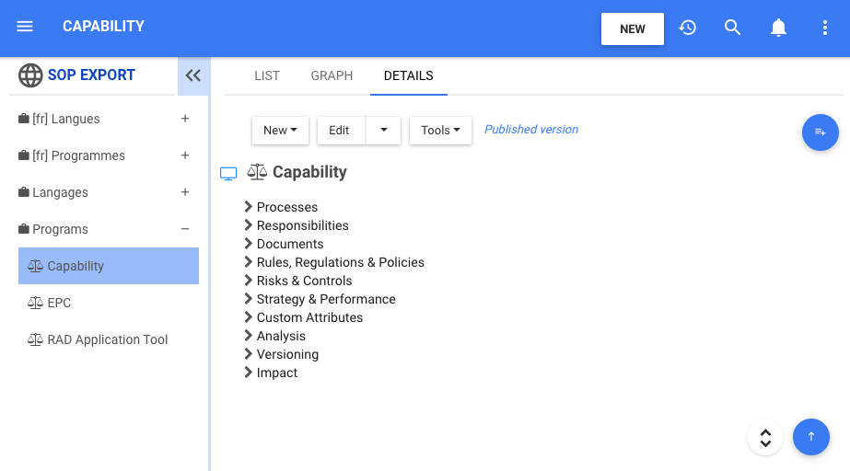The image size is (850, 471).
Task: Click the monitor icon beside Capability title
Action: tap(228, 173)
